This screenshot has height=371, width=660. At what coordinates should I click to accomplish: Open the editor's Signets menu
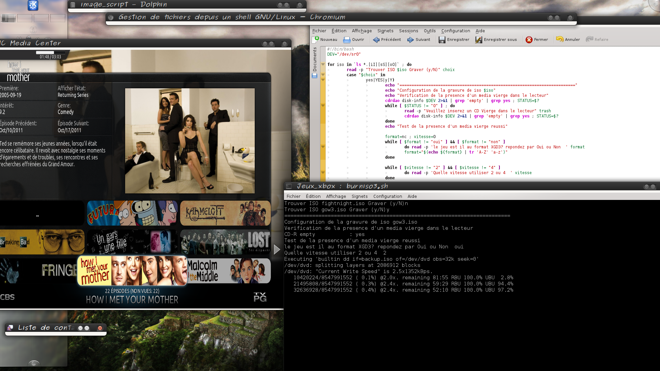(385, 31)
